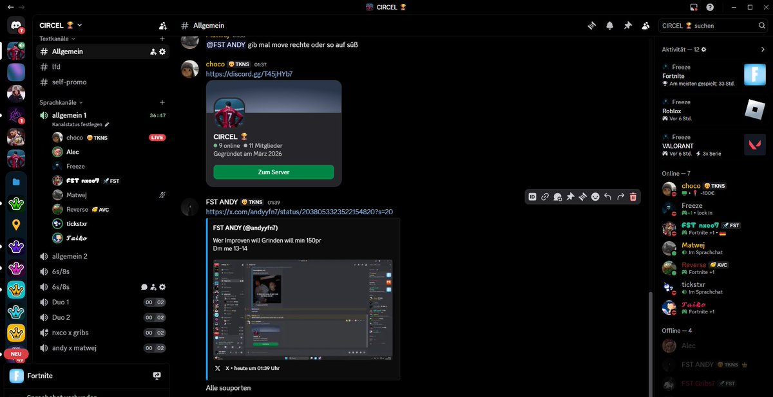The width and height of the screenshot is (773, 397).
Task: Create thread icon in message toolbar
Action: pos(582,197)
